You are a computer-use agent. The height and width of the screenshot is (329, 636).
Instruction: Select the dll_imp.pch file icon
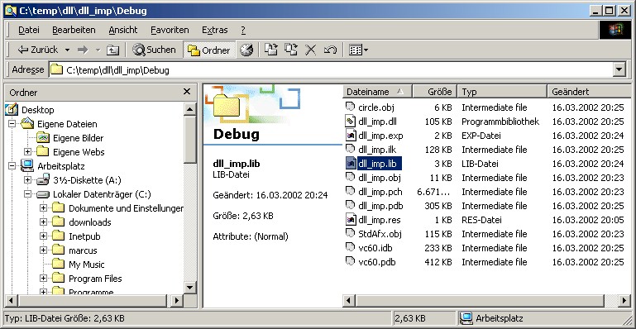(x=350, y=191)
